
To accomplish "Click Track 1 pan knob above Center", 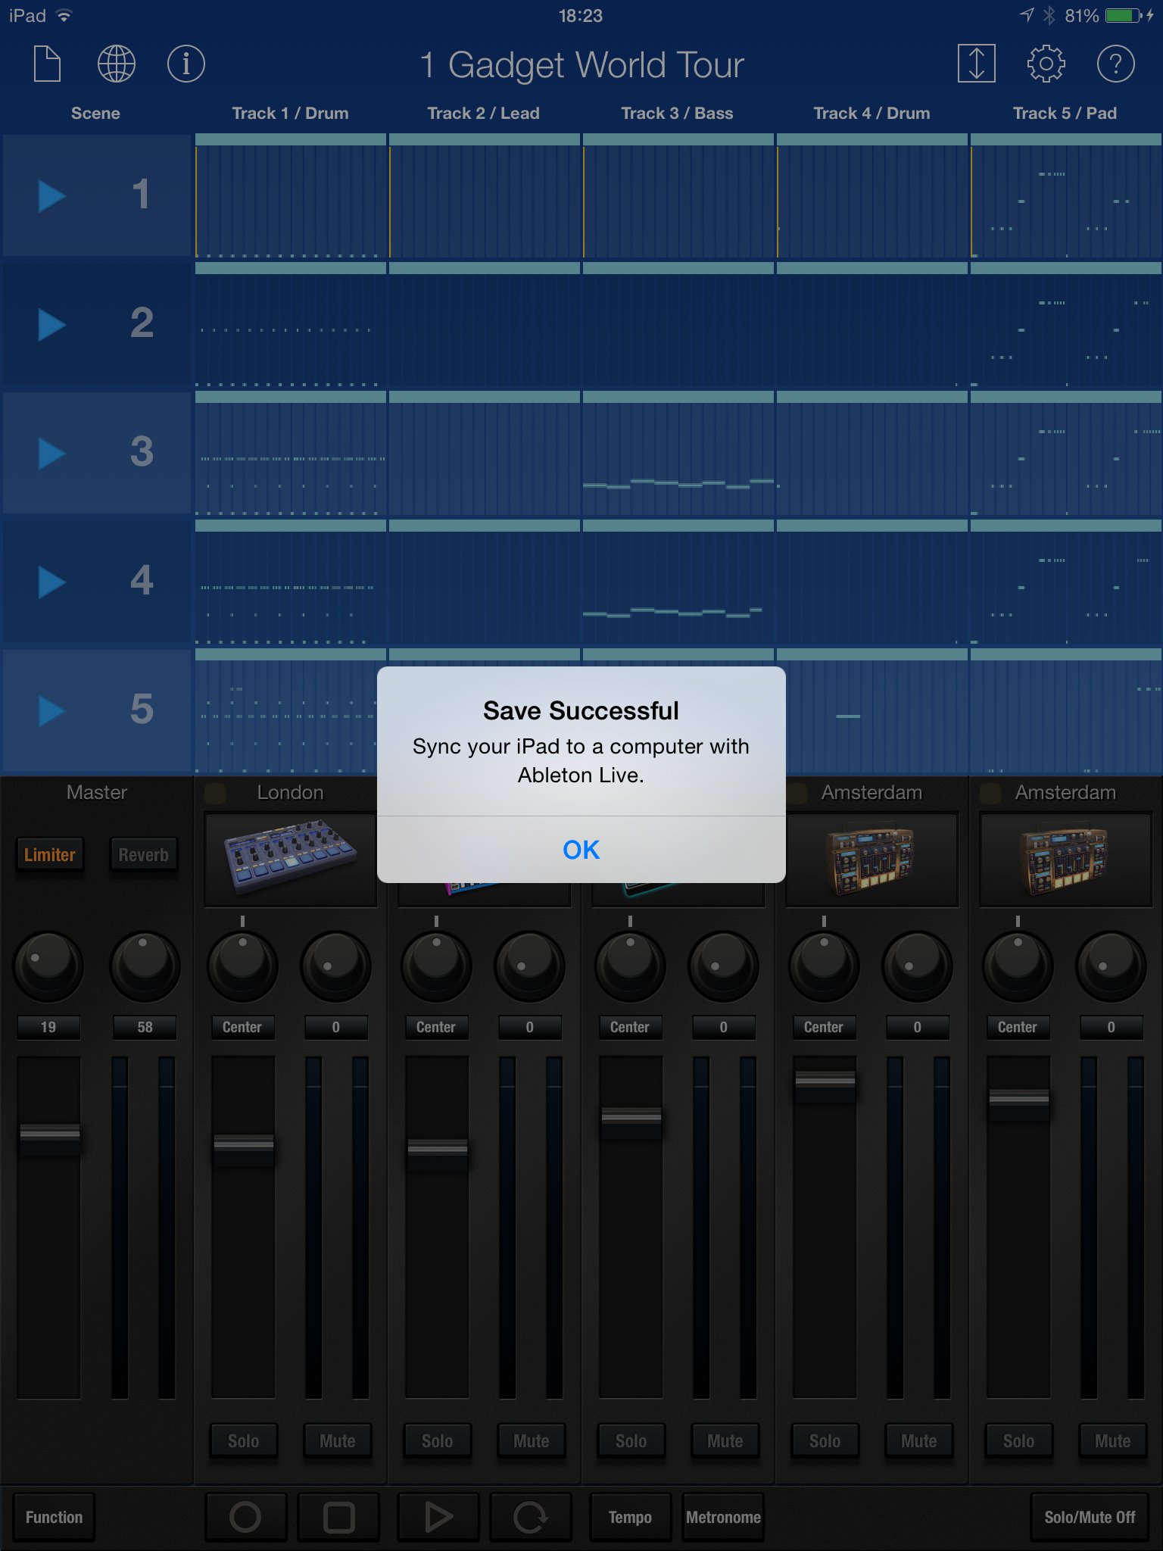I will [242, 966].
